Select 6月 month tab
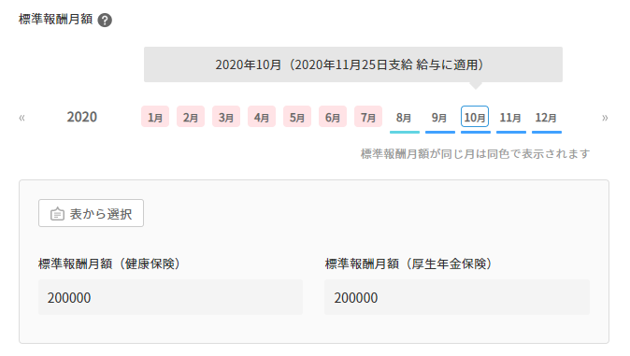This screenshot has width=630, height=356. click(333, 117)
